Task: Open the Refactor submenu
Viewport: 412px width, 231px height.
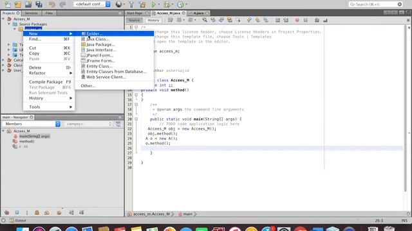Action: click(49, 73)
